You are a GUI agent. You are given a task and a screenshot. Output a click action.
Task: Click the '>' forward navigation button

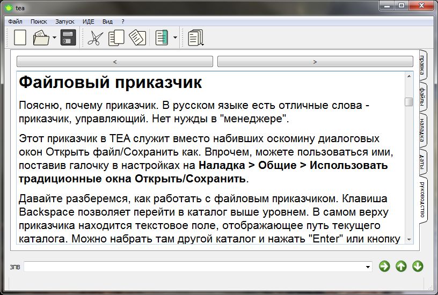[x=315, y=62]
